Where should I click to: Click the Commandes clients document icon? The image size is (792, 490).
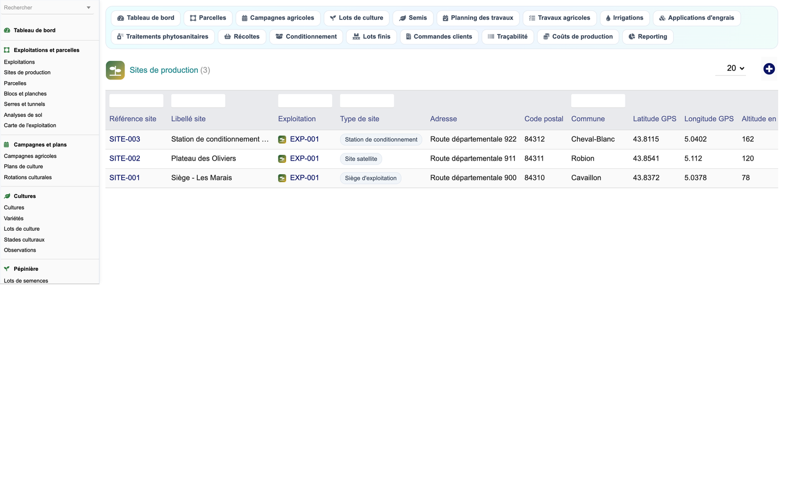point(408,37)
